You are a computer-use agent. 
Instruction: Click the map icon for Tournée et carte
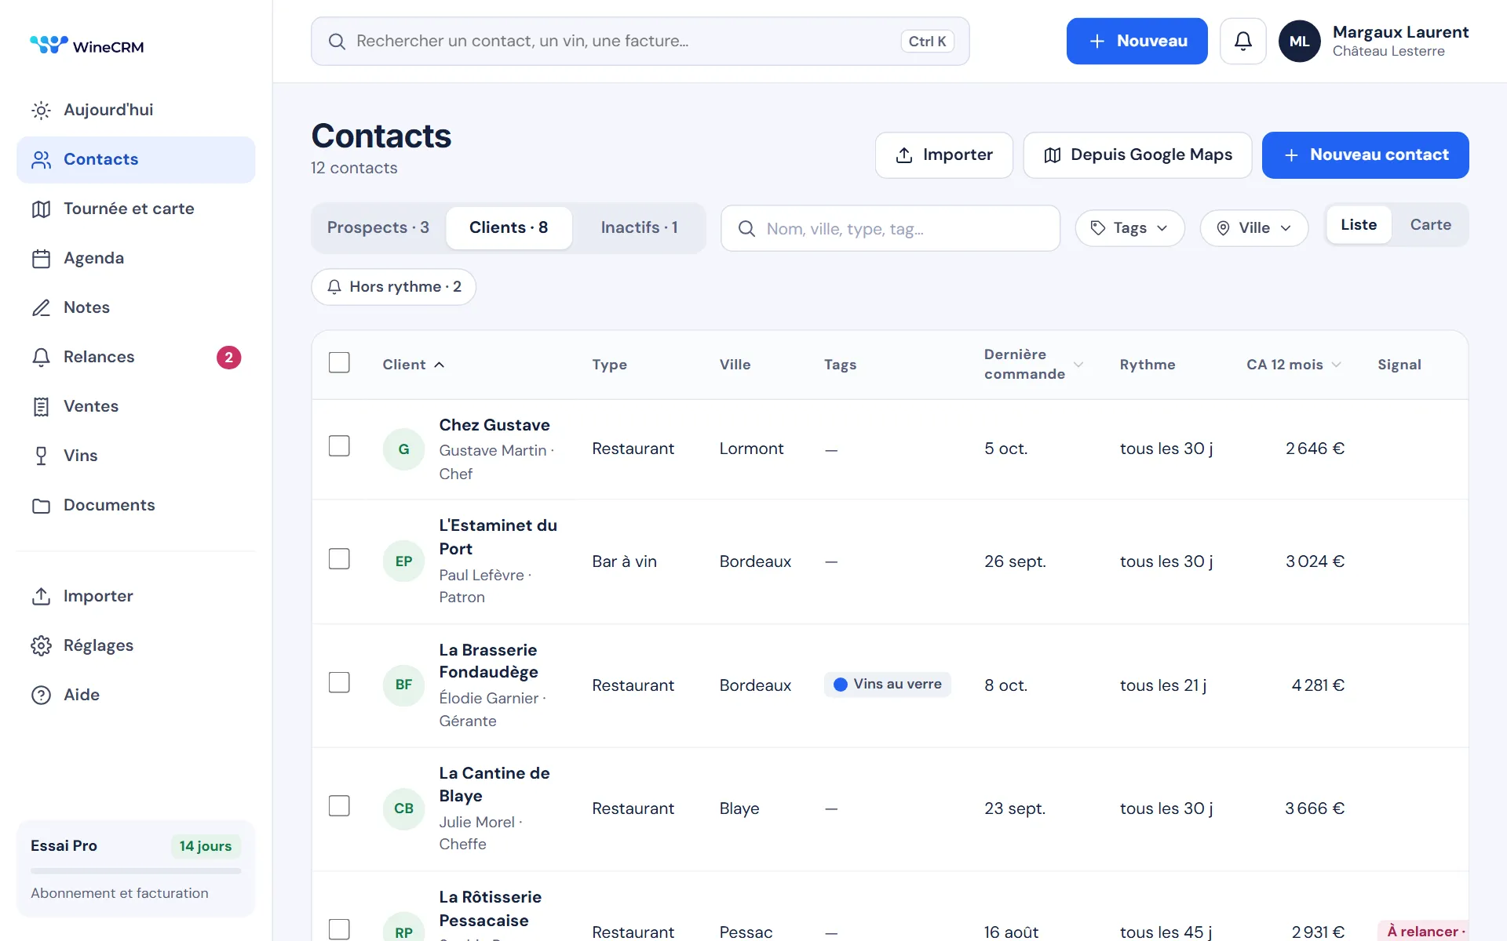[x=41, y=209]
